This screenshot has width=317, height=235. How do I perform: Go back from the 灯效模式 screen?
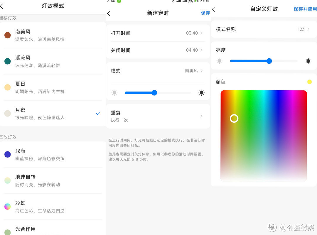pyautogui.click(x=2, y=6)
